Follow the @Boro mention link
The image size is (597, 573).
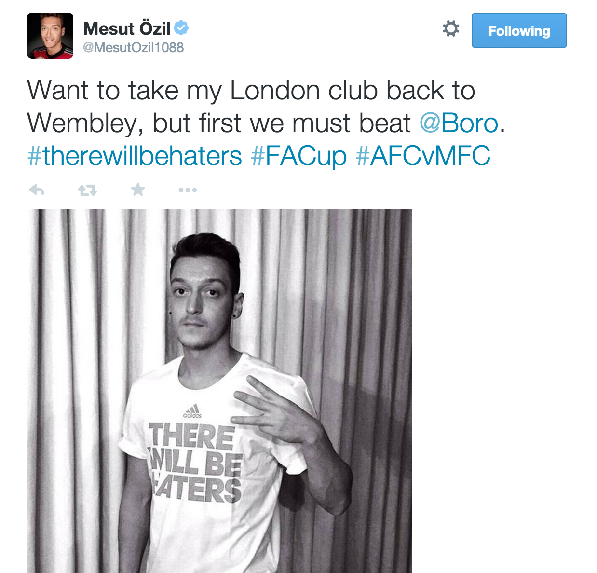pyautogui.click(x=459, y=123)
